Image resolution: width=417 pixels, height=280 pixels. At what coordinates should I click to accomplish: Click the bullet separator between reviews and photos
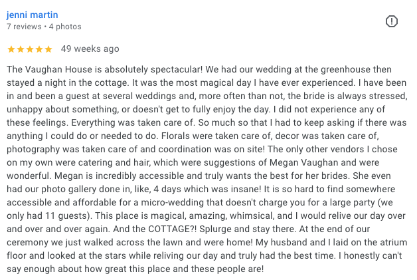(45, 27)
